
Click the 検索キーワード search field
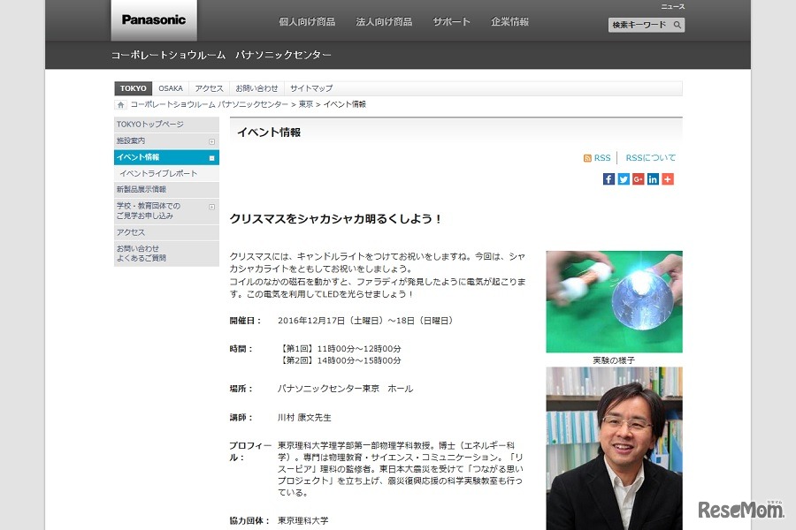point(639,25)
